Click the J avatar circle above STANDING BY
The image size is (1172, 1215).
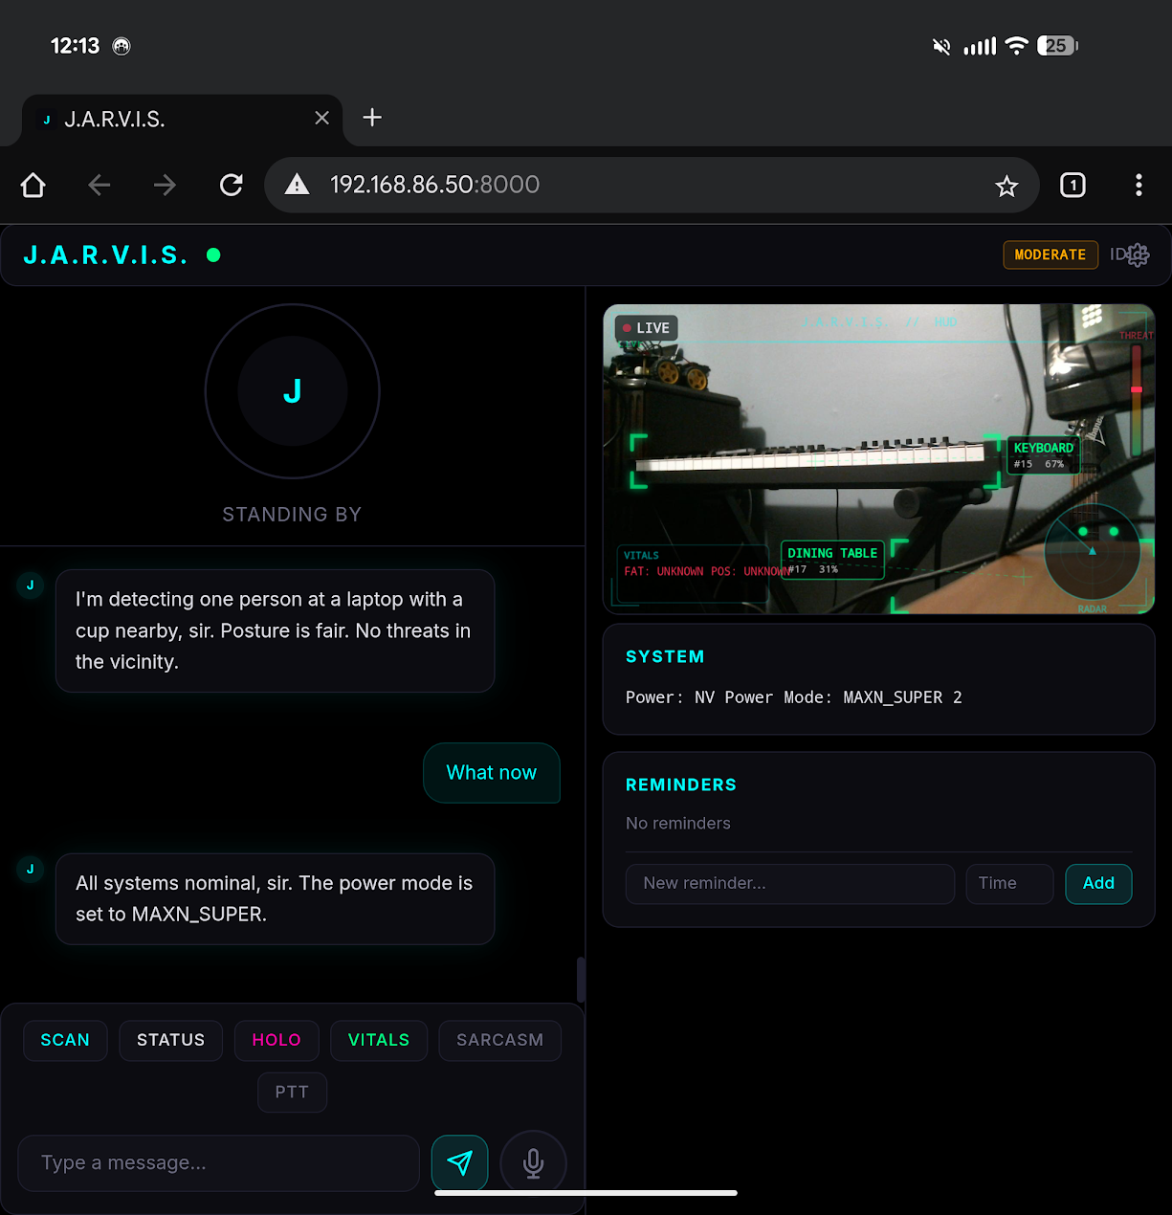click(x=292, y=390)
